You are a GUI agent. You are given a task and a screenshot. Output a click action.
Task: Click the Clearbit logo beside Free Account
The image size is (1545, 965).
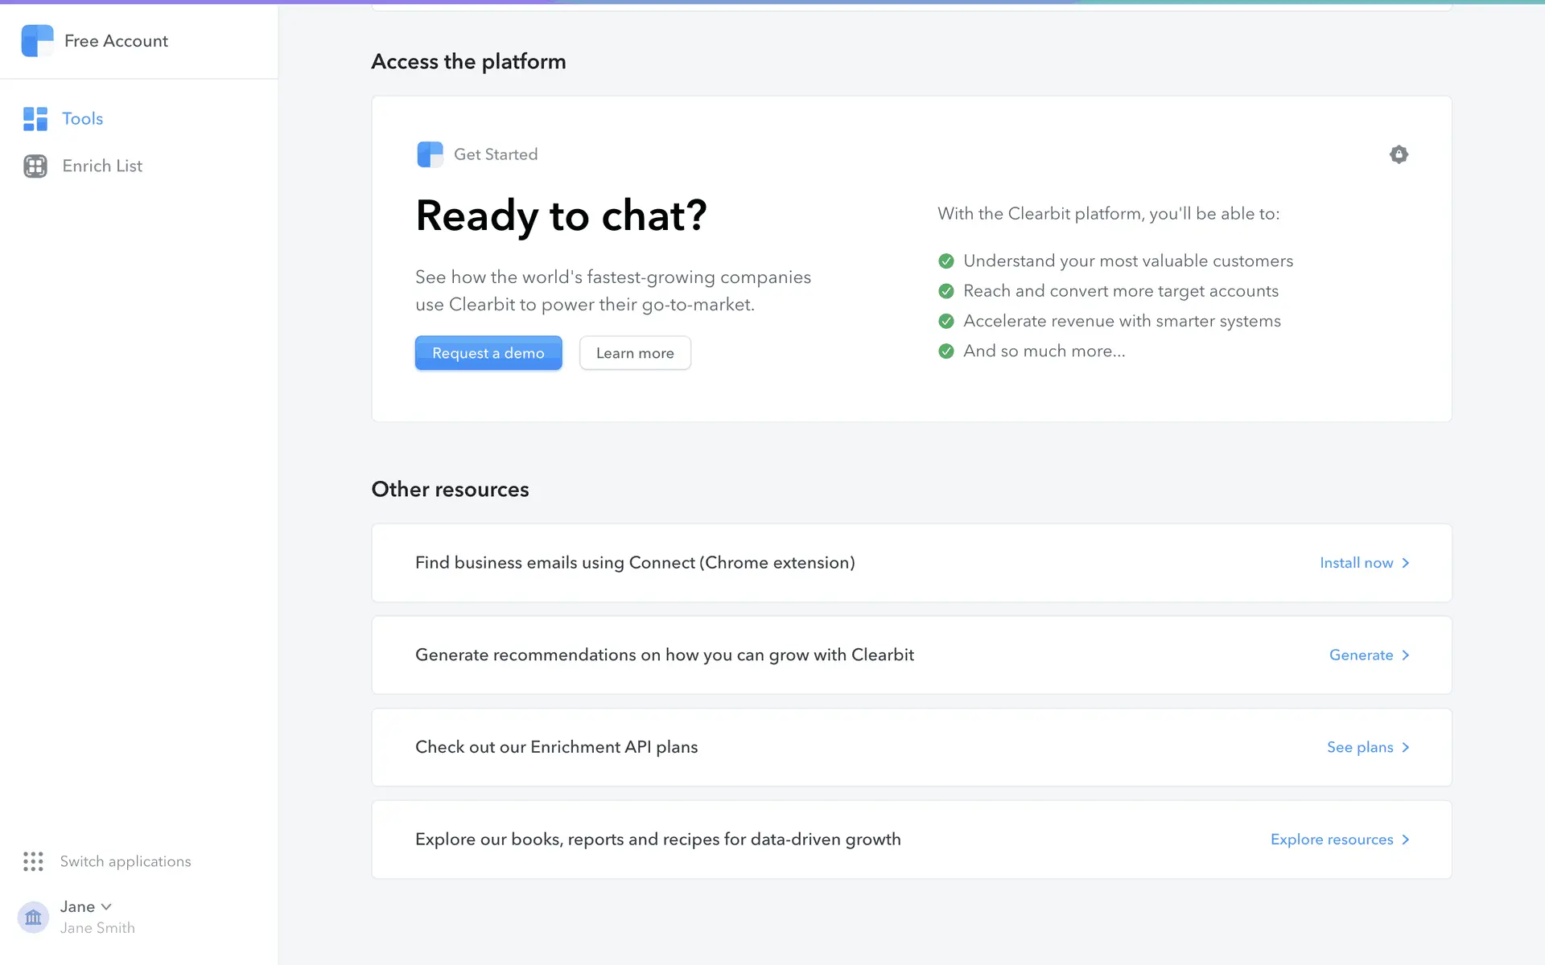[x=37, y=40]
